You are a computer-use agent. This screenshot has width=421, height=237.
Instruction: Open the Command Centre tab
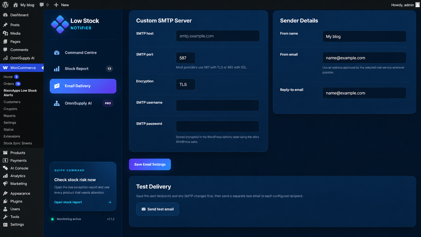tap(83, 53)
